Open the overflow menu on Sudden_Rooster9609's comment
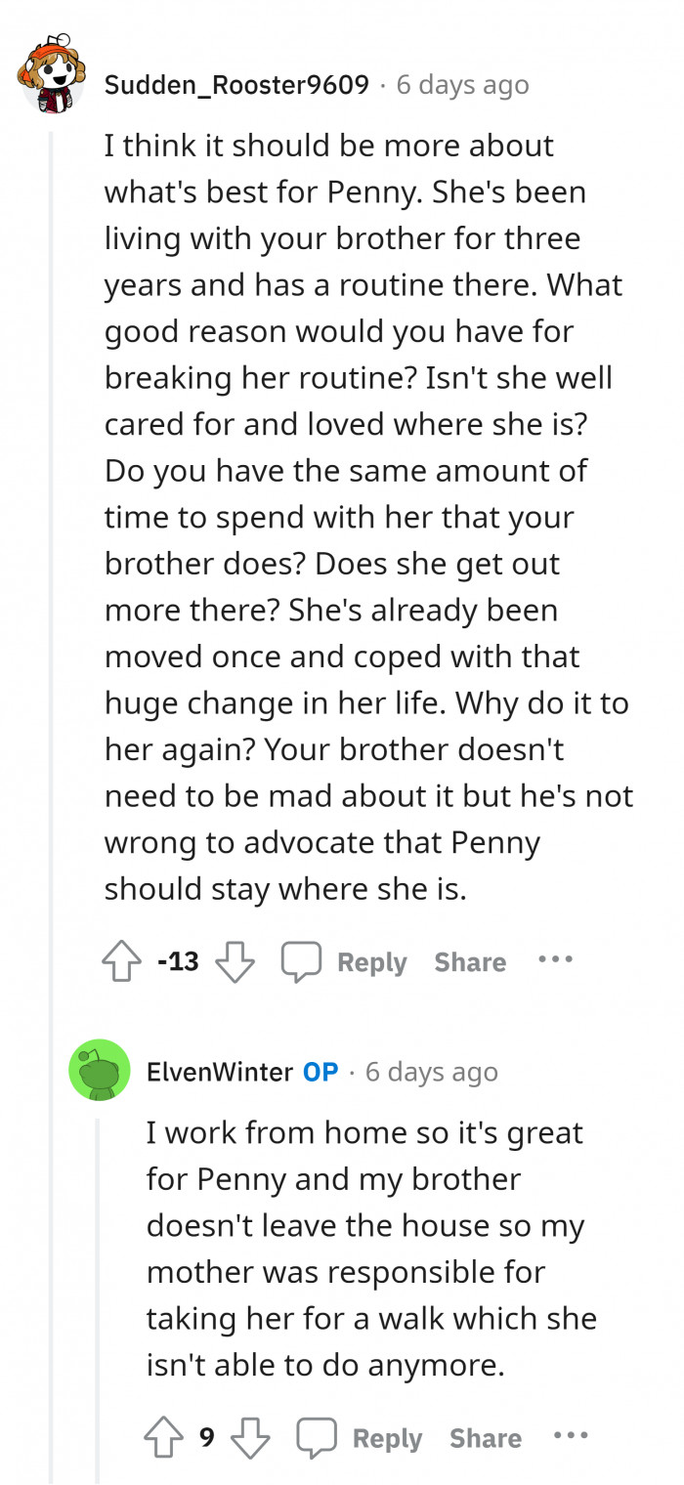The height and width of the screenshot is (1485, 684). 555,960
